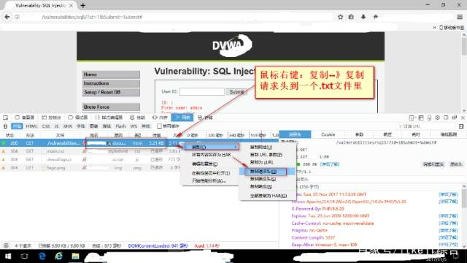467x263 pixels.
Task: Open the Inspector (查看器) panel
Action: click(x=25, y=118)
